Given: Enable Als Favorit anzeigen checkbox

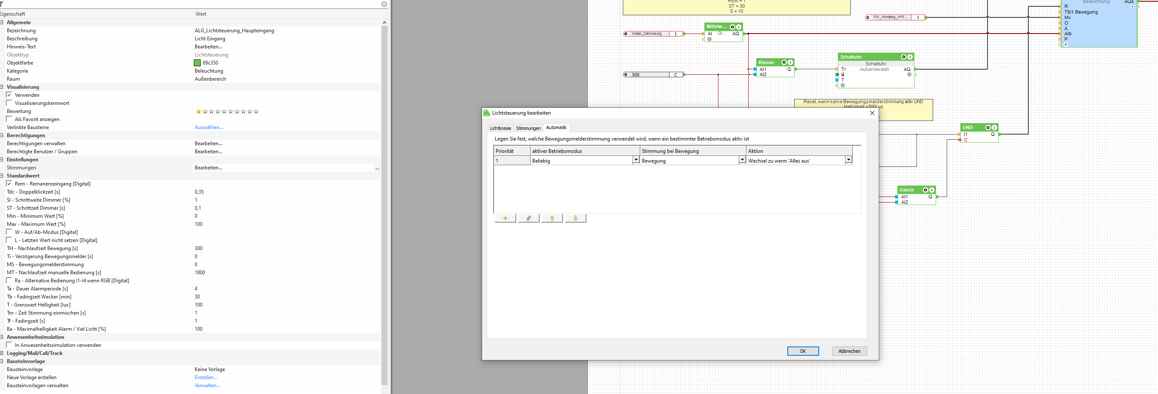Looking at the screenshot, I should tap(9, 119).
